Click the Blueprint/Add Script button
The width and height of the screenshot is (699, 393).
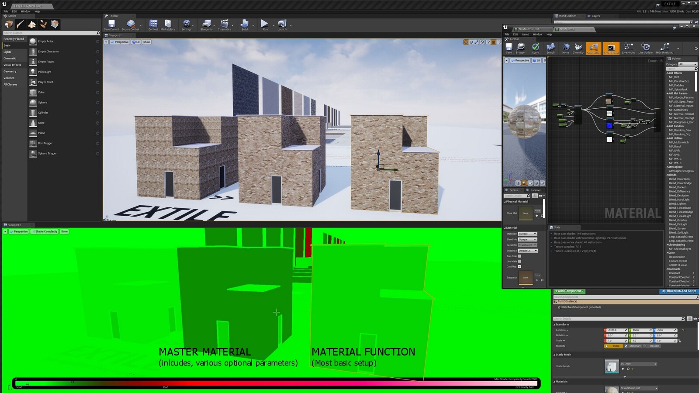pyautogui.click(x=678, y=291)
